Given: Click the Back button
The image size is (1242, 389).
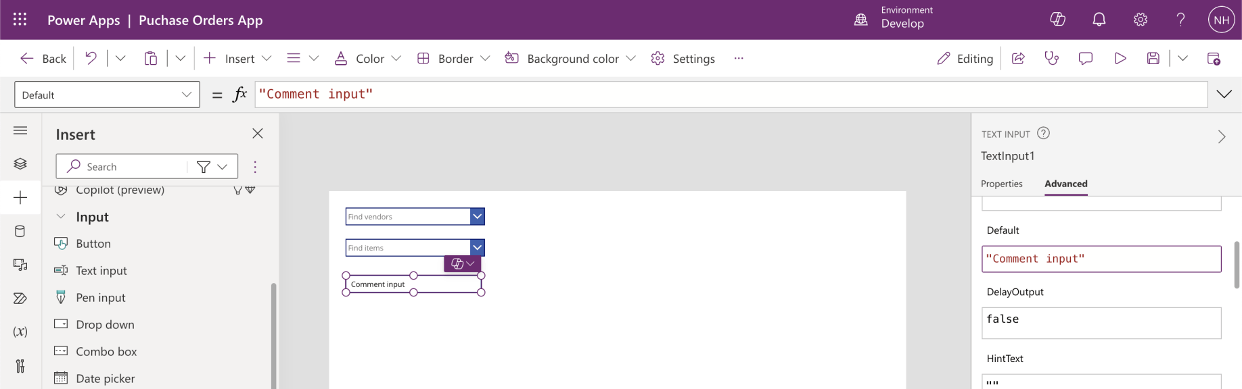Looking at the screenshot, I should [x=44, y=59].
